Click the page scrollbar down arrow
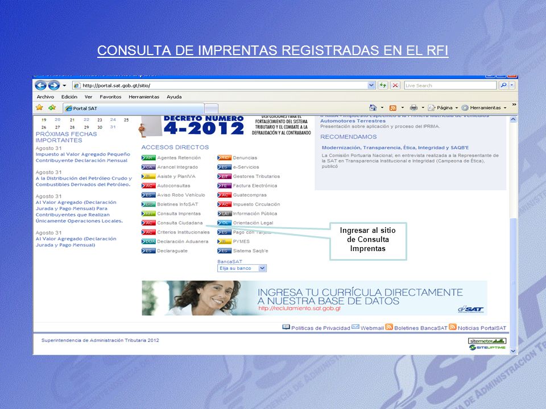546x409 pixels. 513,351
